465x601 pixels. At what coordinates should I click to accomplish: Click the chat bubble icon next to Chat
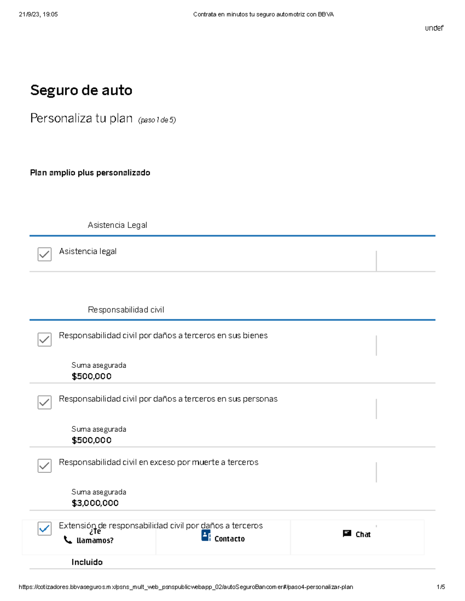[346, 534]
